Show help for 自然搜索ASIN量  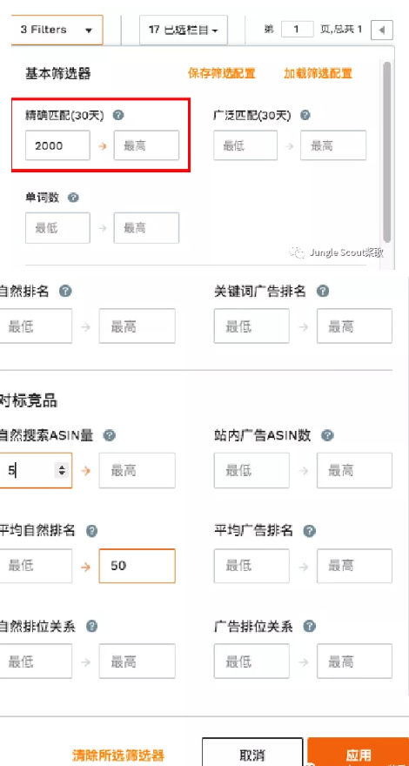pyautogui.click(x=110, y=435)
